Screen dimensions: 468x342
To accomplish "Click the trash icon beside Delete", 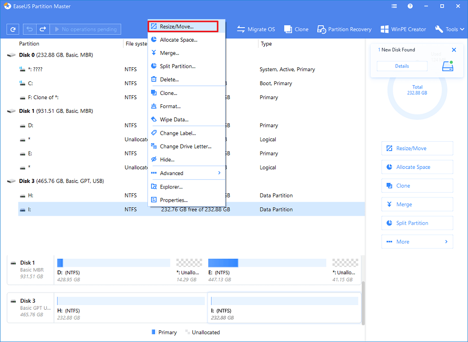I will pos(154,79).
